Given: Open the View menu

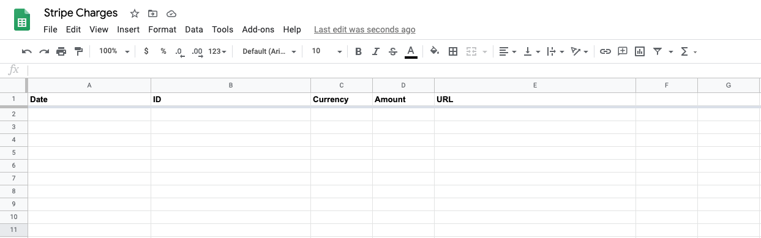Looking at the screenshot, I should (99, 29).
